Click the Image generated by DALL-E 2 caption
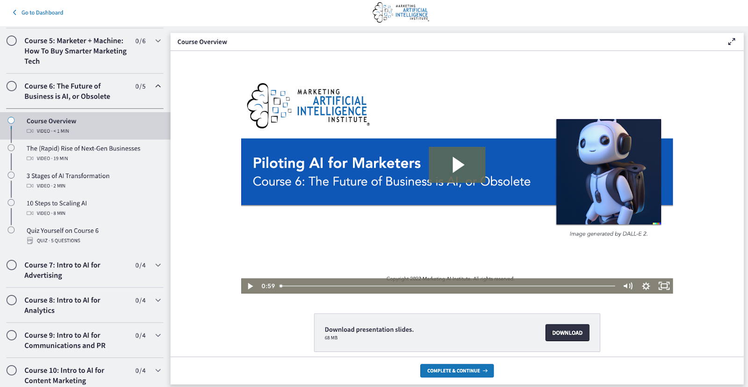The height and width of the screenshot is (387, 748). click(x=609, y=234)
